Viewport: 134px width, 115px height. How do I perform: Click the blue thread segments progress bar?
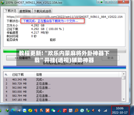[x=65, y=67]
